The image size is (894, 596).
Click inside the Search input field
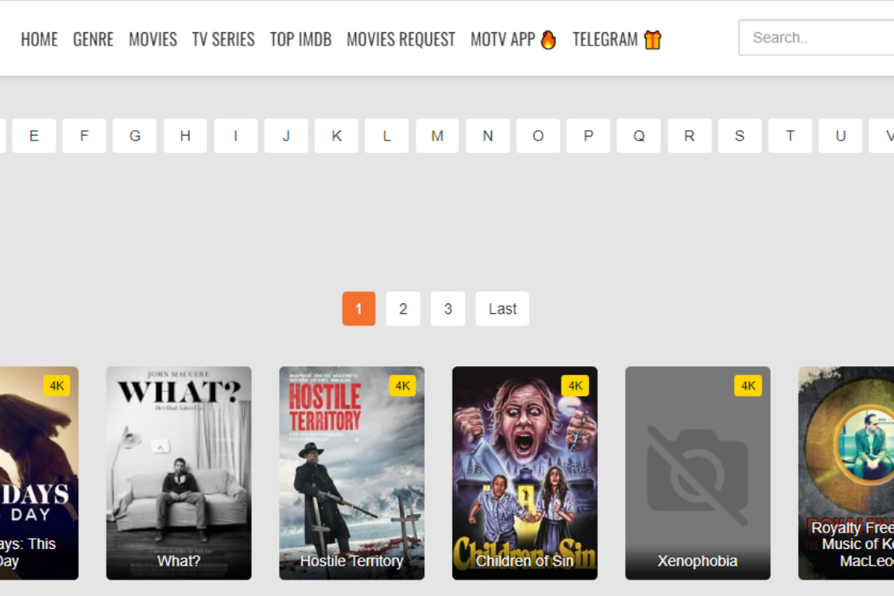pos(816,38)
